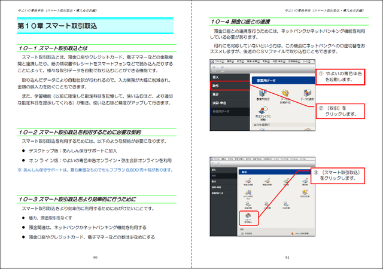Open the 仕訳日記帳 icon in 取引 panel
The width and height of the screenshot is (383, 269).
point(305,194)
